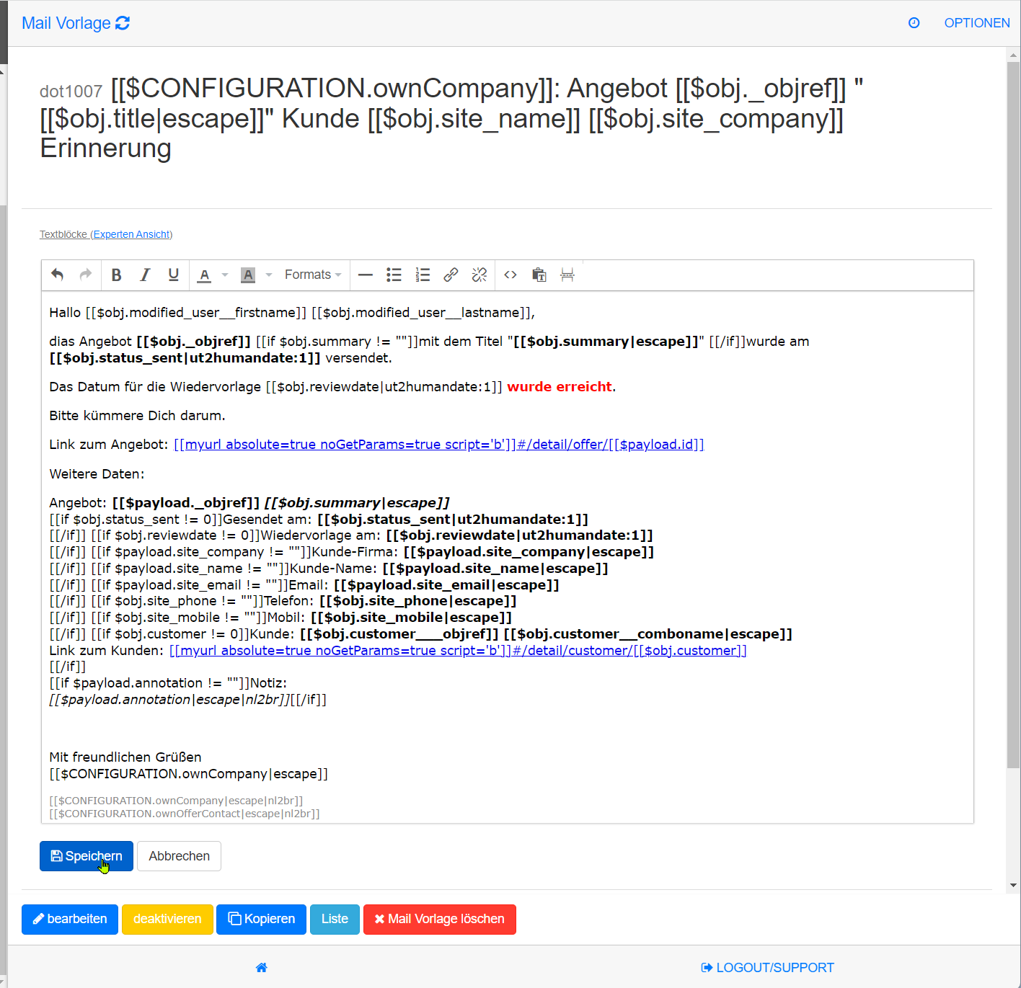Open the Liste button
This screenshot has height=988, width=1021.
pos(335,920)
